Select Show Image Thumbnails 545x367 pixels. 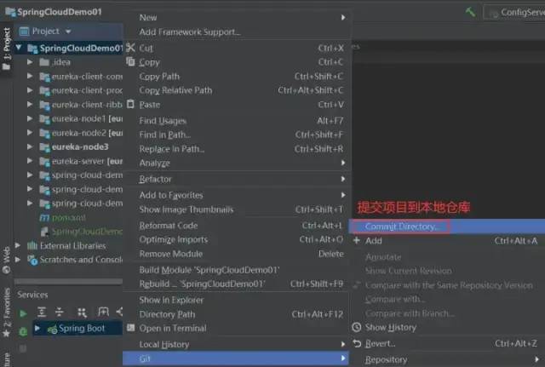coord(238,209)
